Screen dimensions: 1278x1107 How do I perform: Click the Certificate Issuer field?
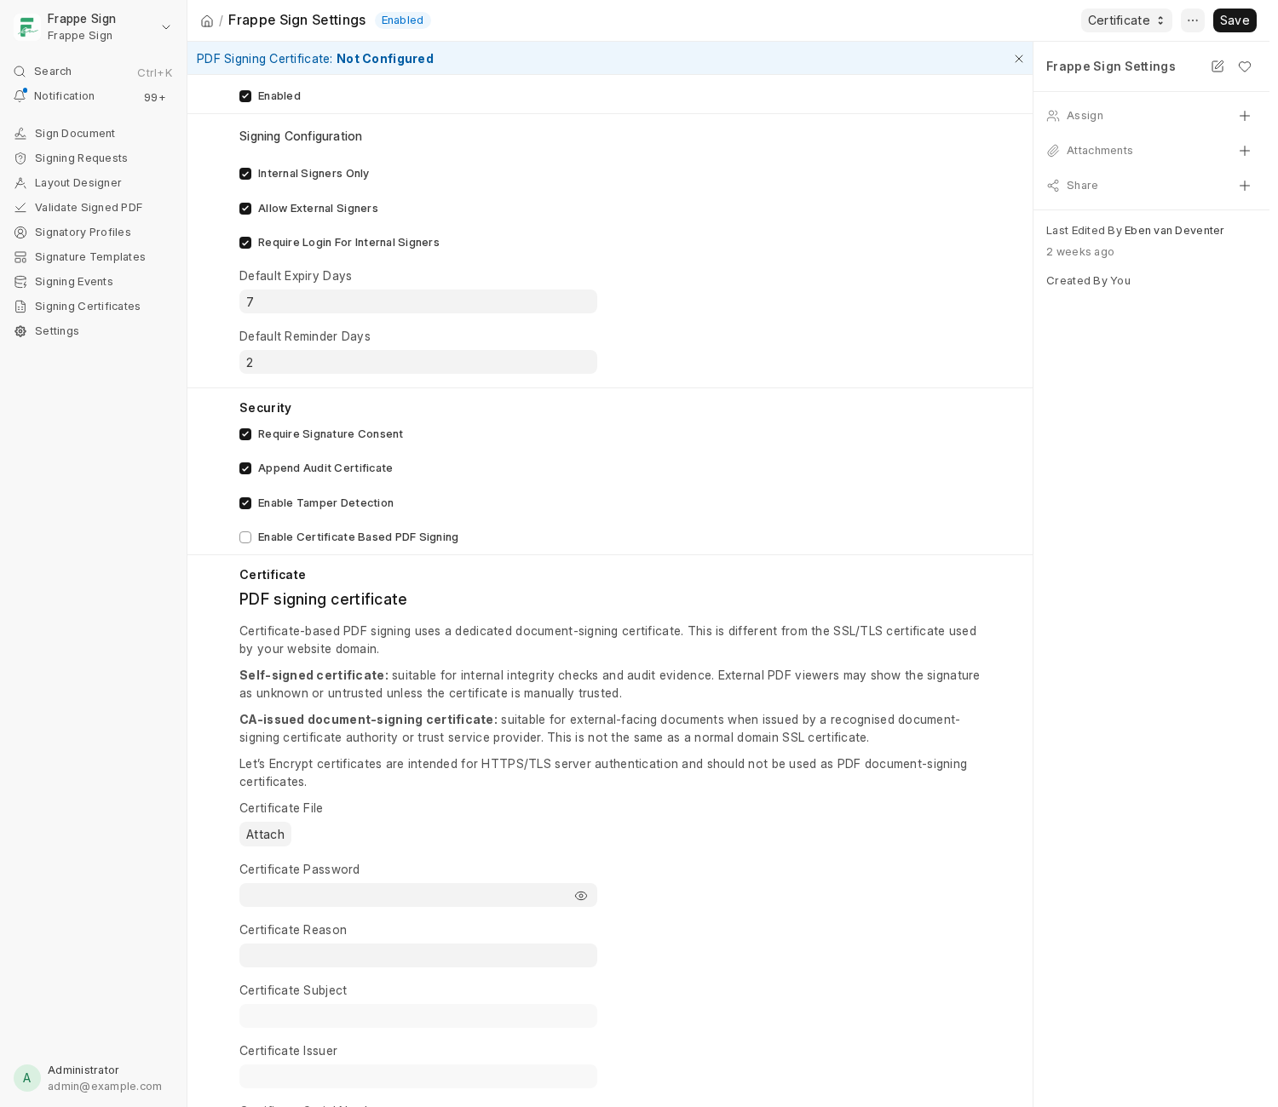[x=418, y=1076]
